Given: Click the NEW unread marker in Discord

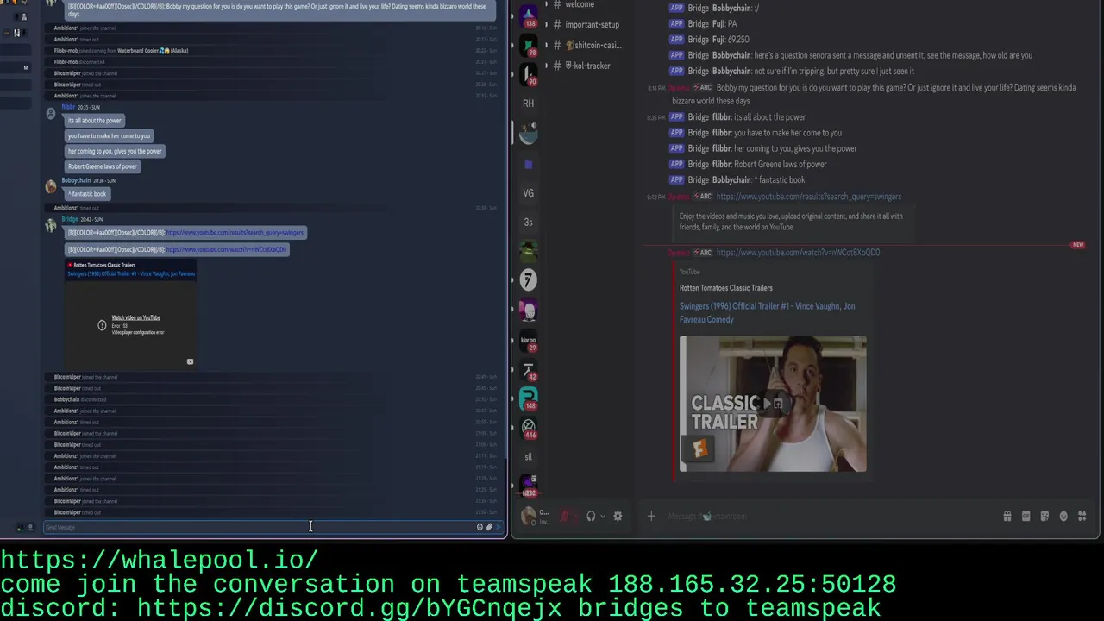Looking at the screenshot, I should [1077, 245].
